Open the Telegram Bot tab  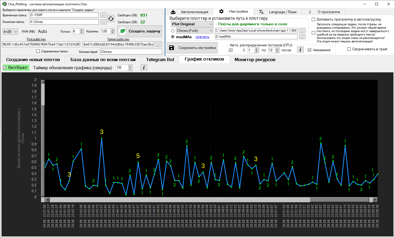160,60
